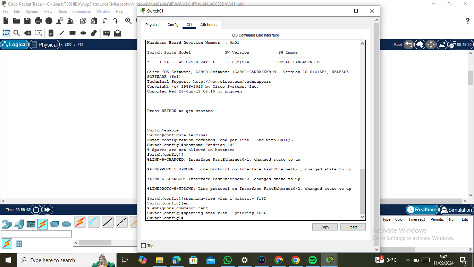This screenshot has height=267, width=474.
Task: Click the New Cluster cloud icon
Action: 420,44
